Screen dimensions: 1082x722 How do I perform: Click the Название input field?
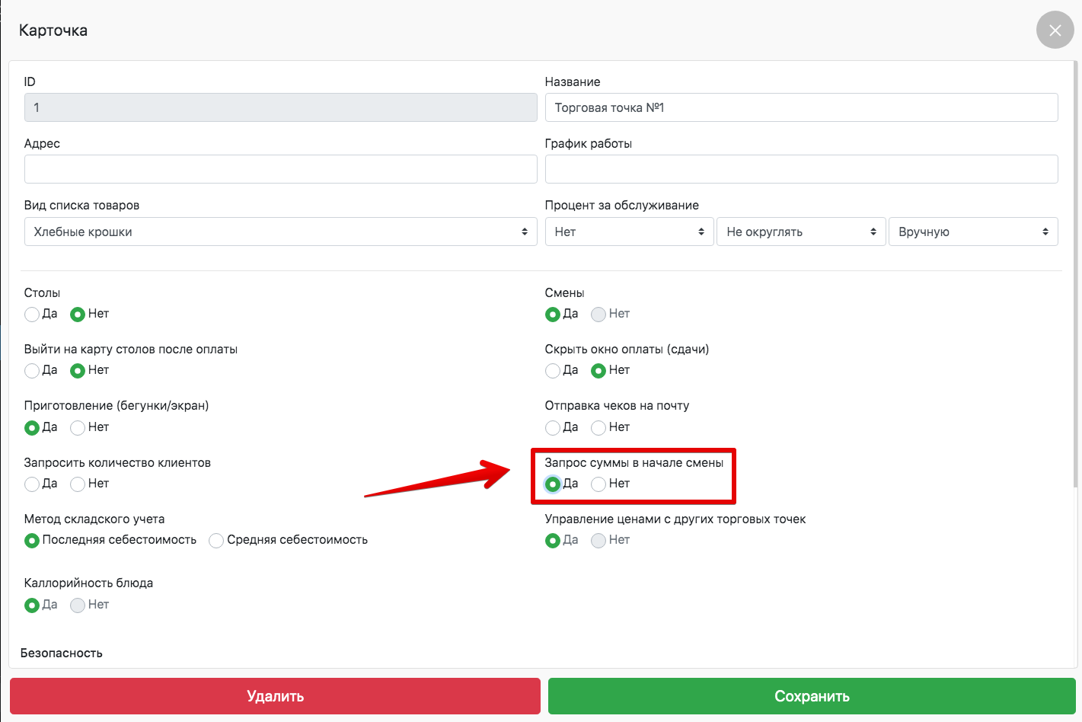point(801,107)
